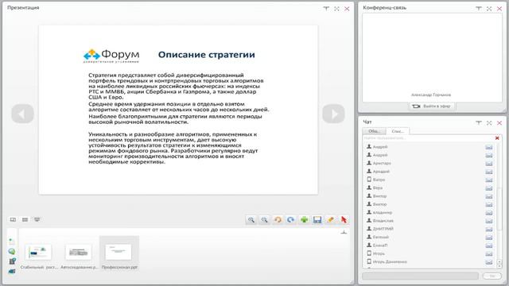Select the red pointer arrow tool
The width and height of the screenshot is (509, 286).
[344, 220]
